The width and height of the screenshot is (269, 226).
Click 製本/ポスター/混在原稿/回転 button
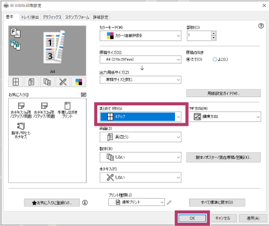[224, 158]
